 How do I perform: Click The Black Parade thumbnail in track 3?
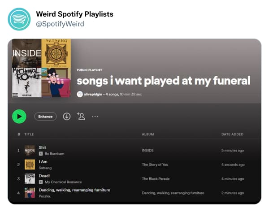(30, 178)
